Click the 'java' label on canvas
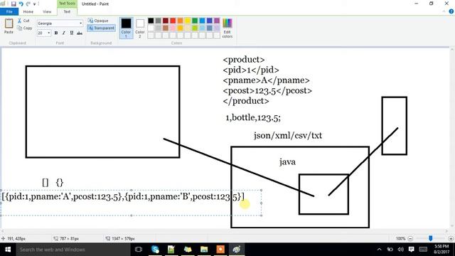Screen dimensions: 455x256 tap(287, 161)
